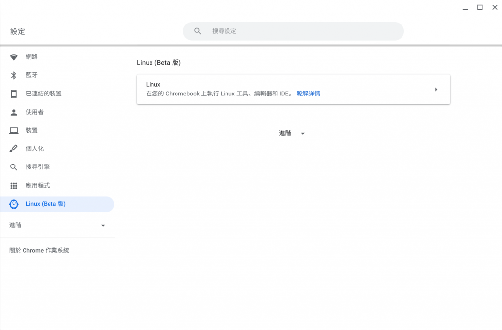
Task: Focus the 搜尋設定 search field
Action: (x=293, y=31)
